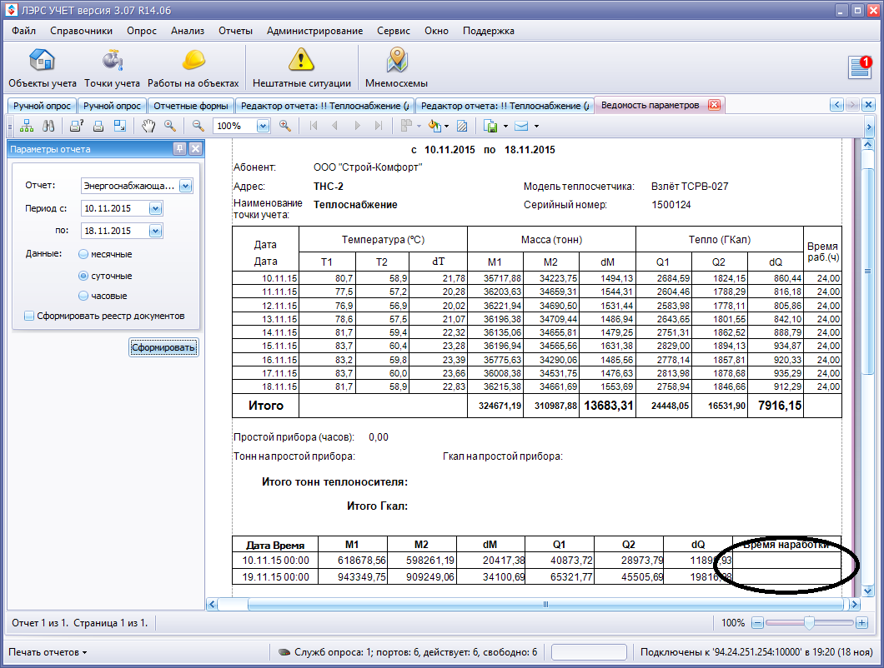Open the Анализ menu

point(188,31)
